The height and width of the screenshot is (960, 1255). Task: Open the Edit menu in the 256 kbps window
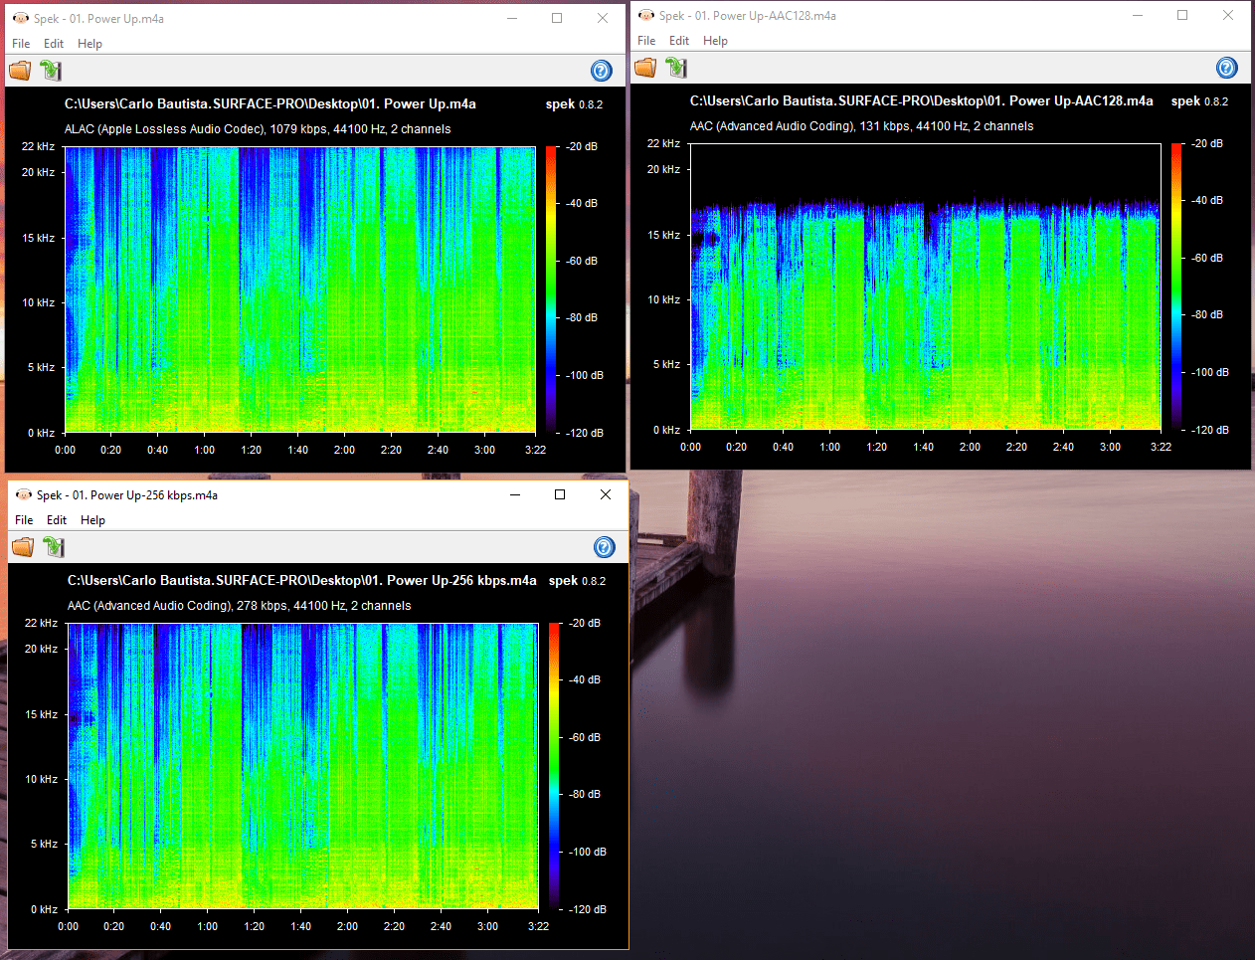[x=57, y=519]
